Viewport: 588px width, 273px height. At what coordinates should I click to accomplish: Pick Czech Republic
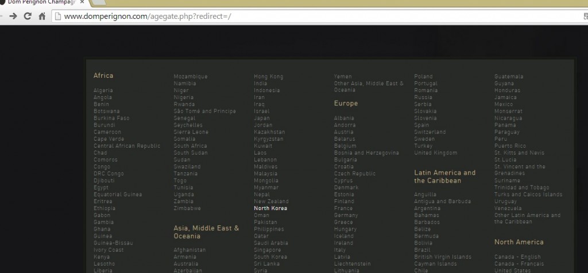point(355,173)
